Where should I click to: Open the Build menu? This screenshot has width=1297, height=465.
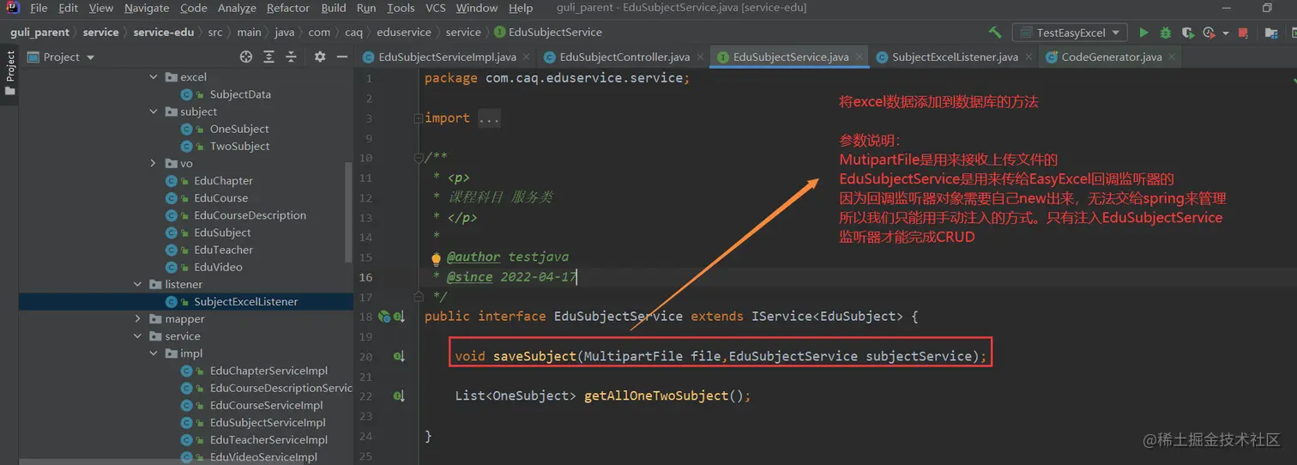pos(334,8)
